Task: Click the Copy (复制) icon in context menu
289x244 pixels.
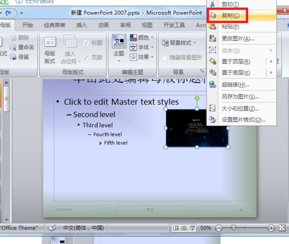Action: 213,16
